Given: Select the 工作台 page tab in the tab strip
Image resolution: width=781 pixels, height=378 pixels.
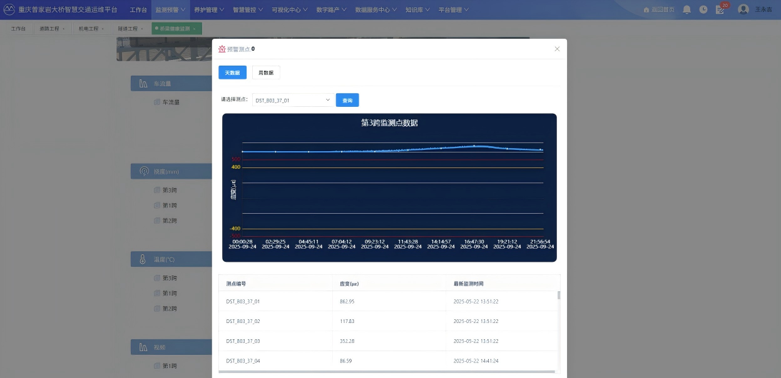Looking at the screenshot, I should 19,29.
